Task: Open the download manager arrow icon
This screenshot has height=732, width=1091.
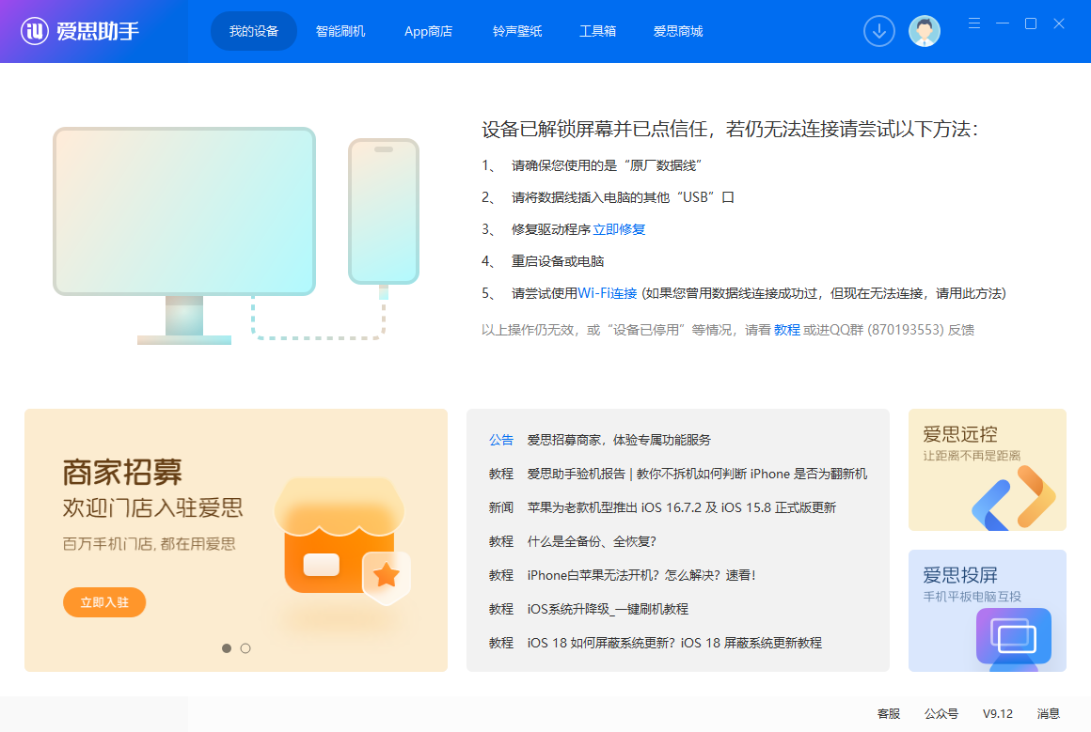Action: coord(878,31)
